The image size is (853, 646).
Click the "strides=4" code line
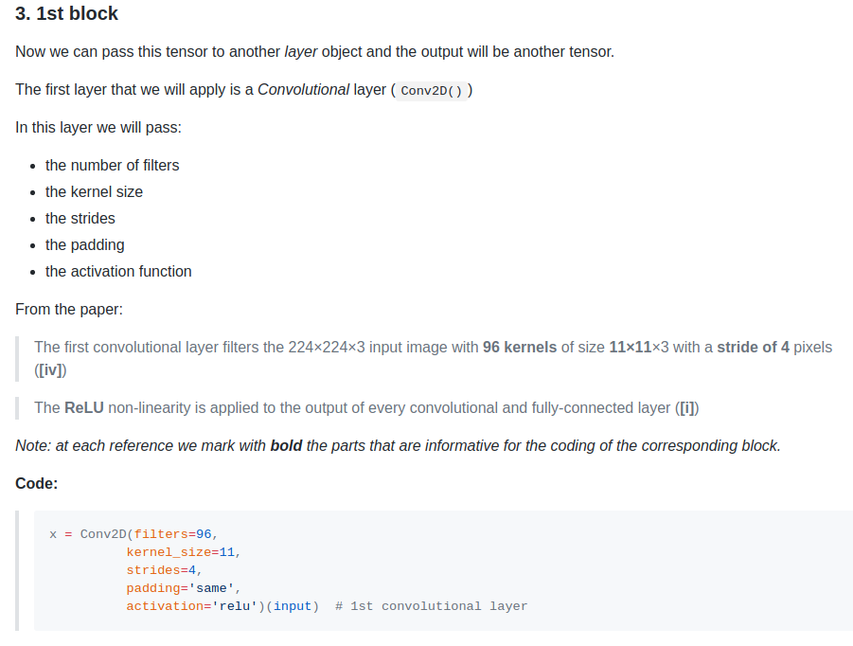(164, 570)
